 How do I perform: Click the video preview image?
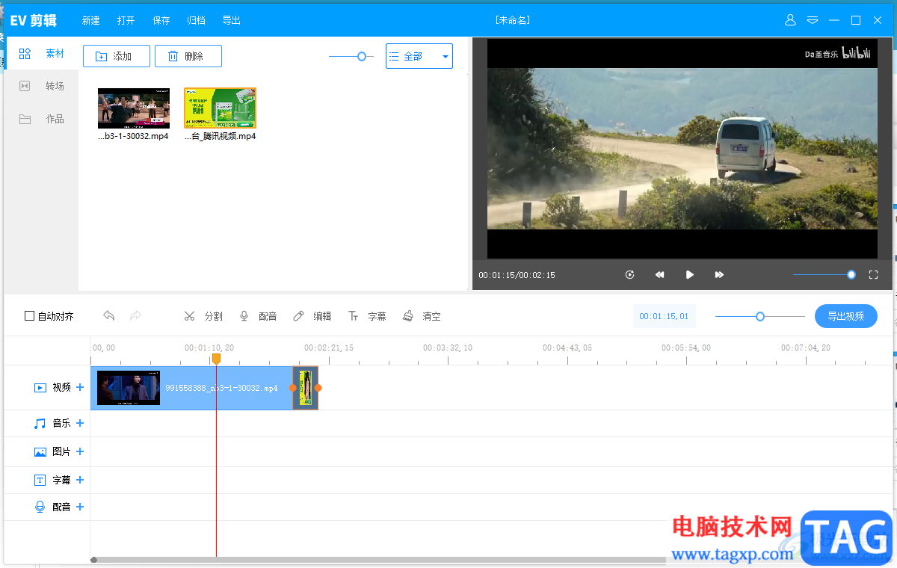coord(682,149)
